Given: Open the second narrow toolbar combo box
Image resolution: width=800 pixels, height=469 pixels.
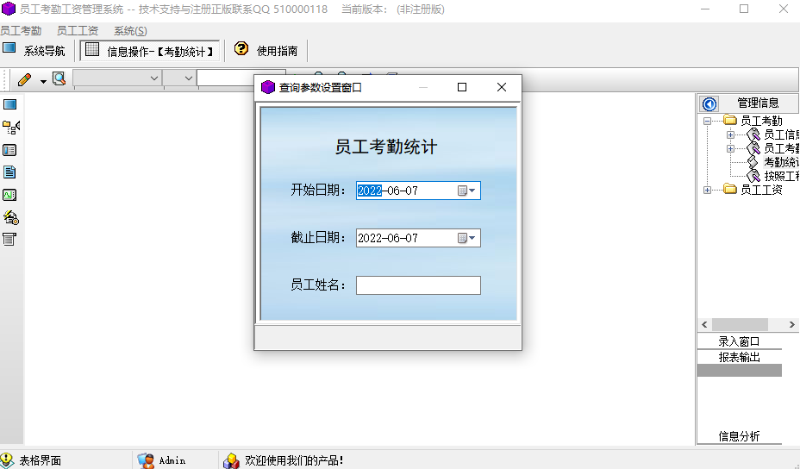Looking at the screenshot, I should coord(180,78).
